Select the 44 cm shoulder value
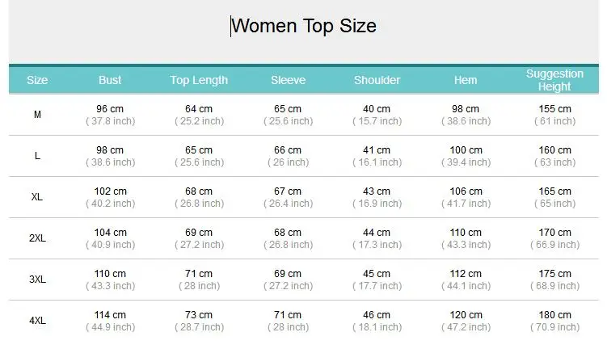This screenshot has height=349, width=607. [377, 233]
